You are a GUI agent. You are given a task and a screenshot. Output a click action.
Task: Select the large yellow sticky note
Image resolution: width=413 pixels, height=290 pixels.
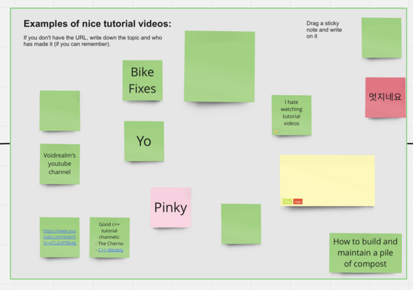coord(327,176)
